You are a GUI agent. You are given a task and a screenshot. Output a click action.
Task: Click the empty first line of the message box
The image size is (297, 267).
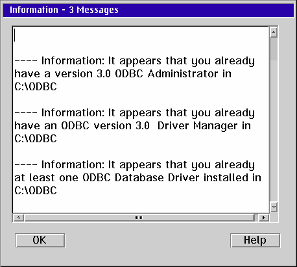pyautogui.click(x=141, y=35)
